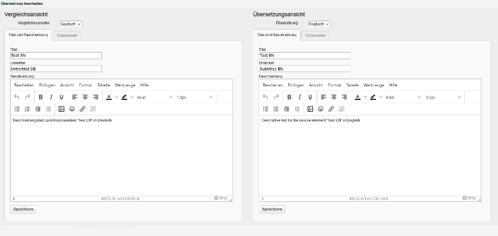The height and width of the screenshot is (236, 498).
Task: Open emoji picker in the comparison editor
Action: coord(72,109)
